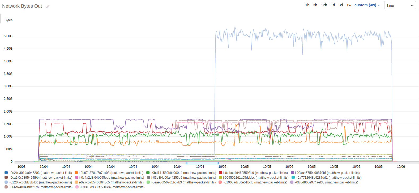419x193 pixels.
Task: Click the brown i-0ca2f0c6395494f9b legend swatch
Action: click(6, 178)
